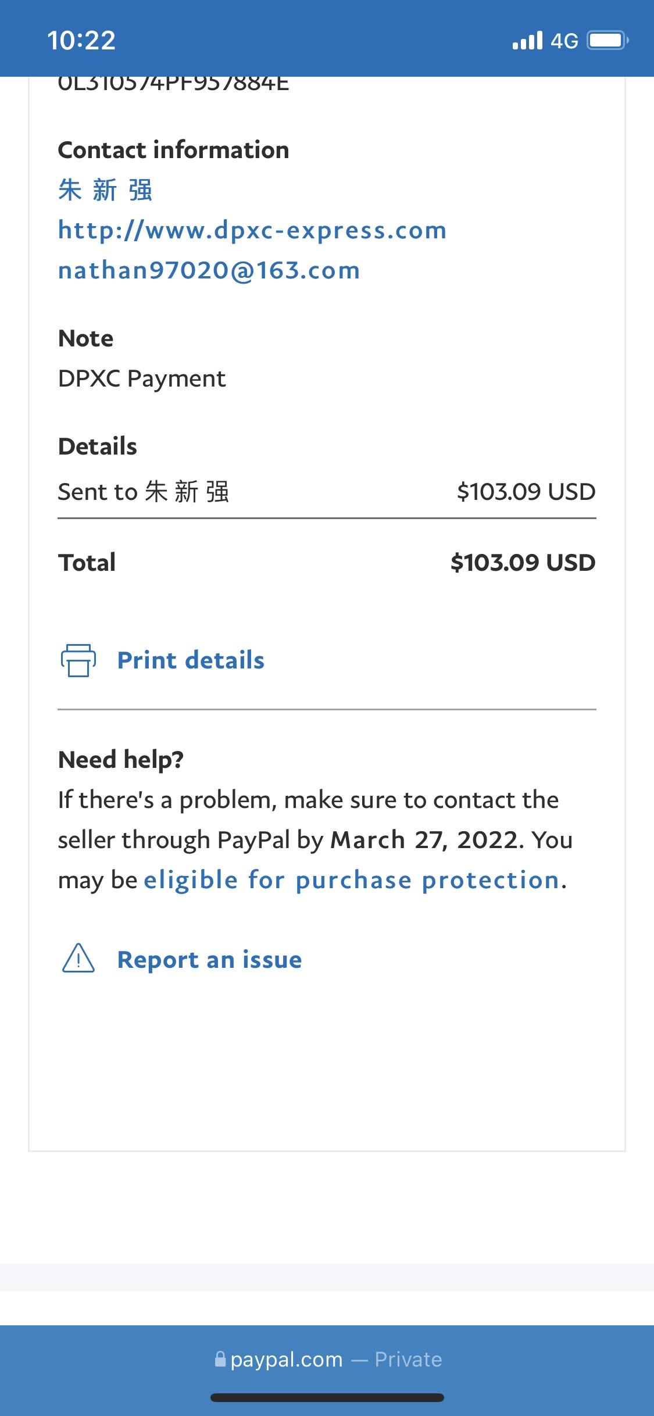This screenshot has width=654, height=1416.
Task: Tap the Total $103.09 USD amount
Action: (x=523, y=563)
